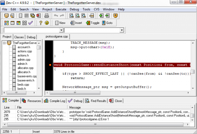Open the Window menu
The width and height of the screenshot is (197, 134).
[x=109, y=9]
